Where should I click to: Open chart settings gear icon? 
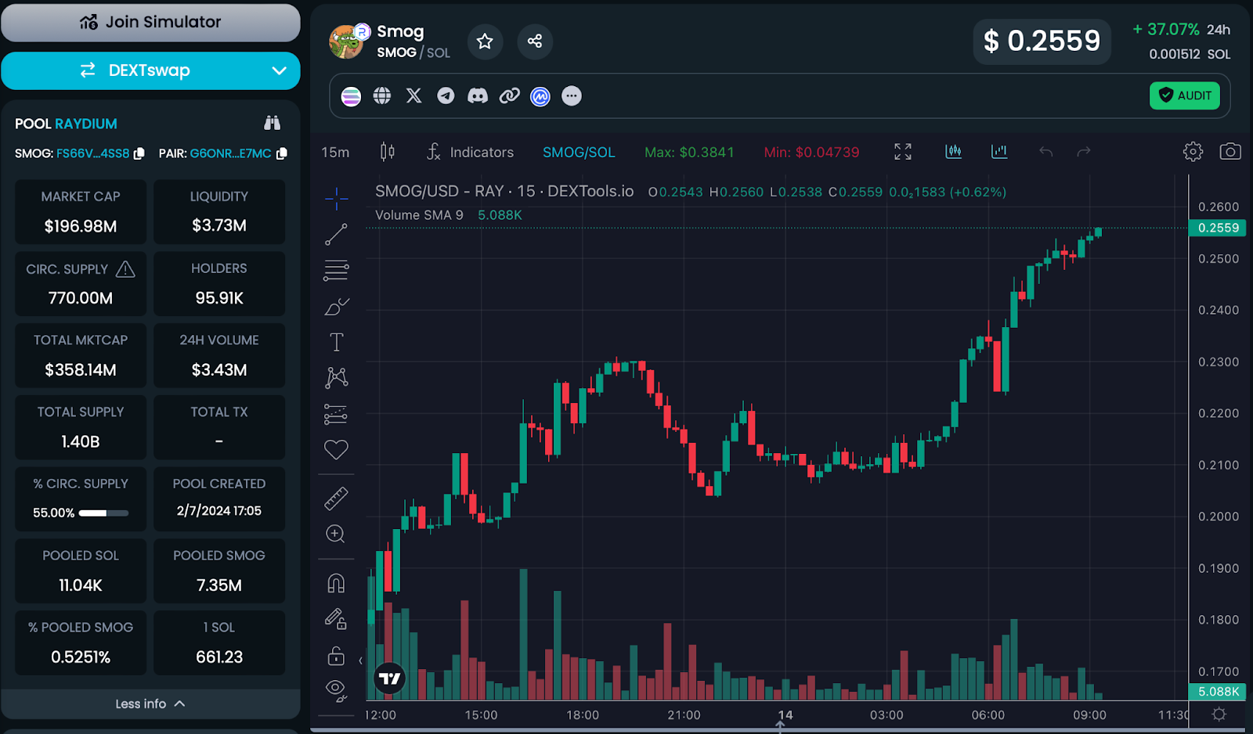pyautogui.click(x=1193, y=151)
